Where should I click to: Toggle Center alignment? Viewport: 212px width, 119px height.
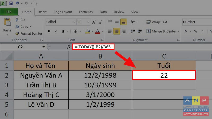(x=117, y=31)
